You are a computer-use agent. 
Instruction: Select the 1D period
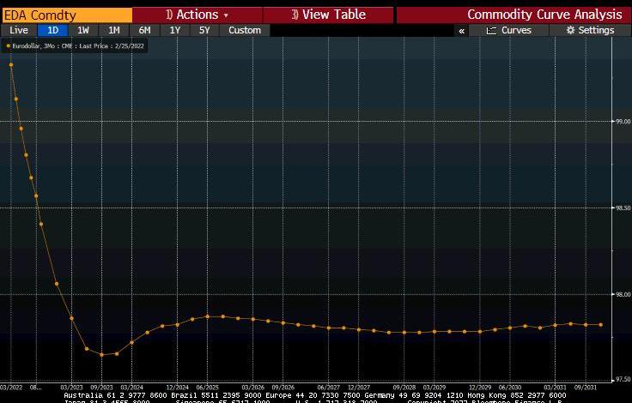click(x=52, y=30)
